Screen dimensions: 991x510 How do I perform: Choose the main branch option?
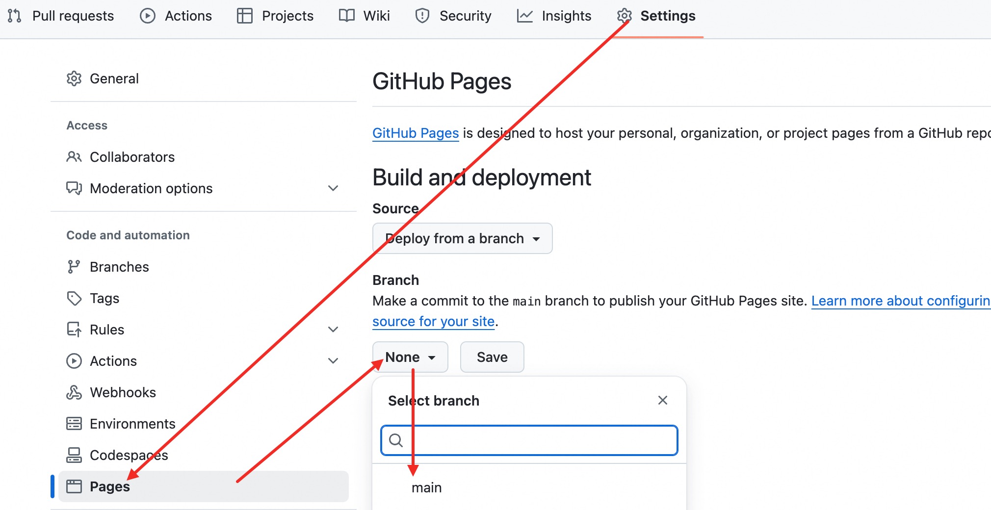point(529,487)
